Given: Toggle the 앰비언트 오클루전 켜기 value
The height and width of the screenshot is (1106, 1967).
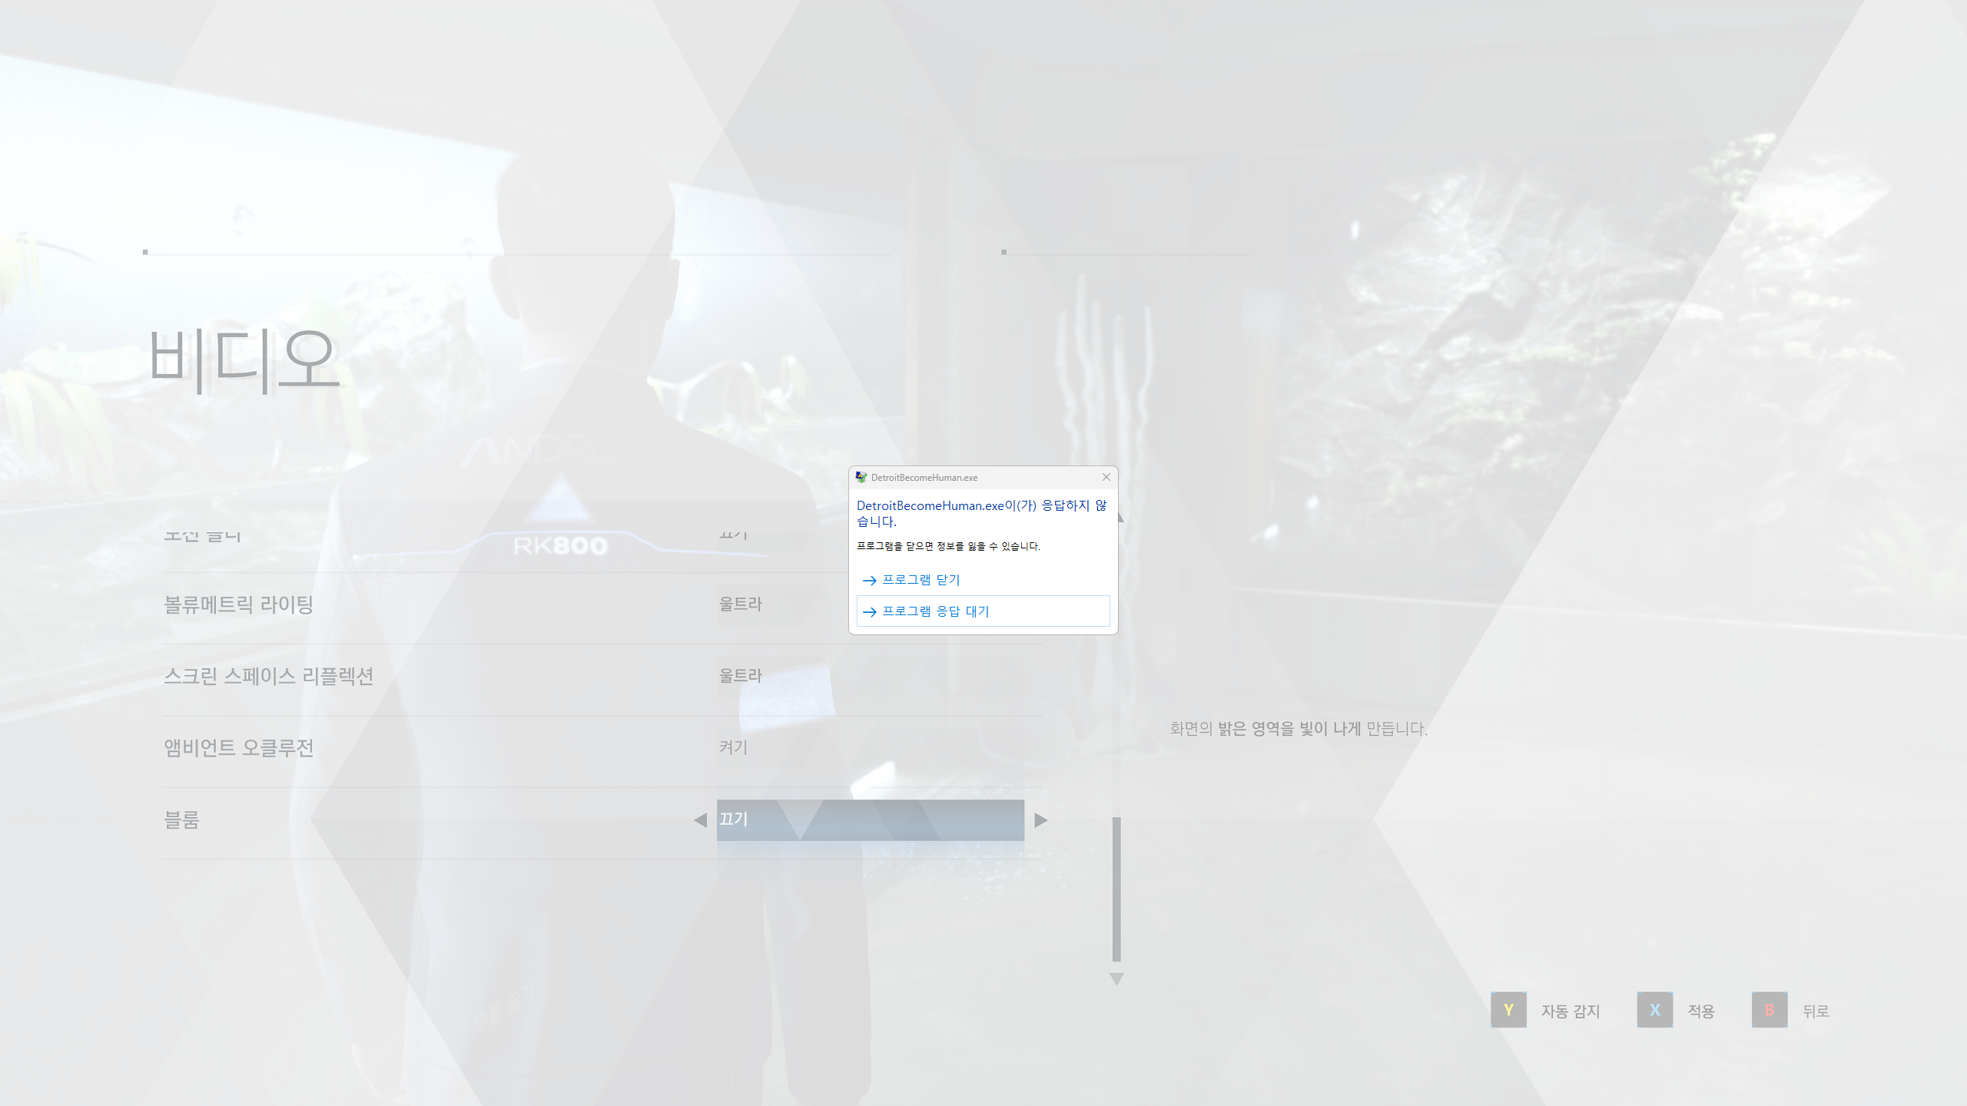Looking at the screenshot, I should pyautogui.click(x=734, y=747).
